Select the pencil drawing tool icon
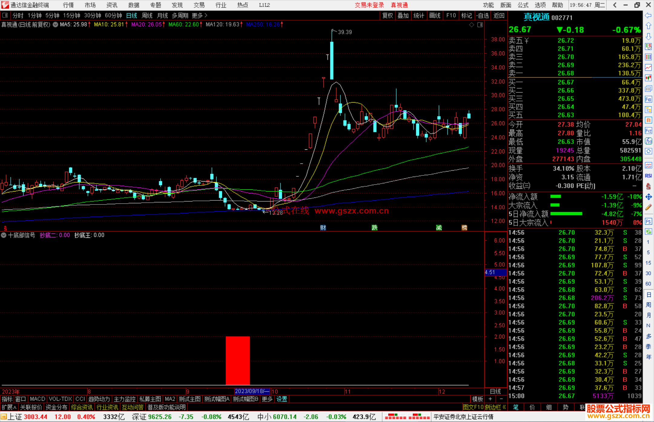 [648, 207]
